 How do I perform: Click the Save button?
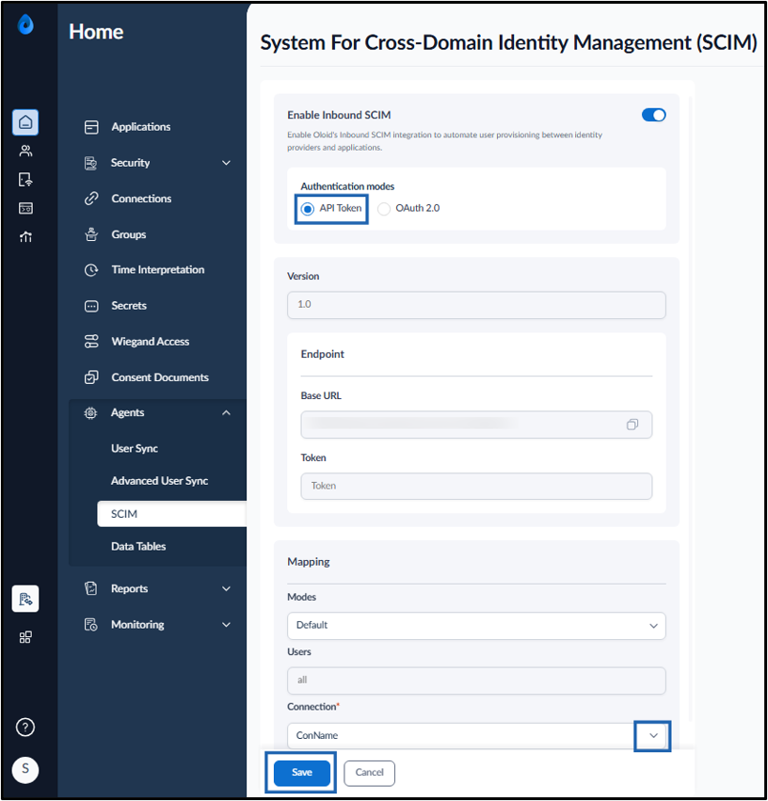302,773
